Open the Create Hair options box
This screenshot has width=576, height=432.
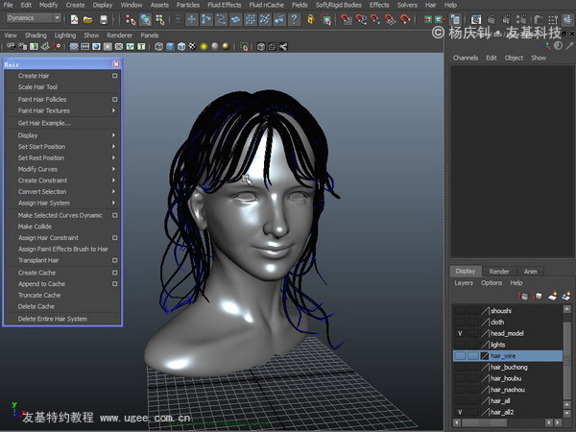tap(115, 76)
